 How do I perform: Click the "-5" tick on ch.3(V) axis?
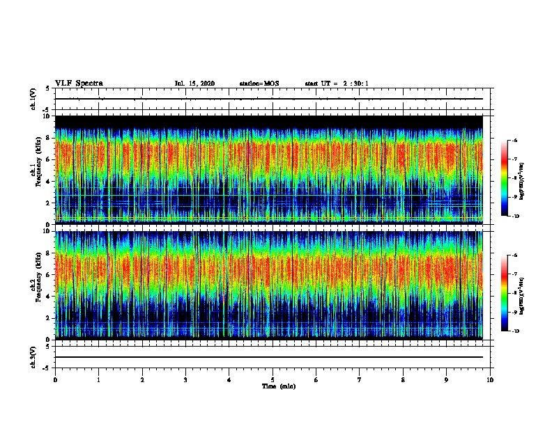point(47,368)
